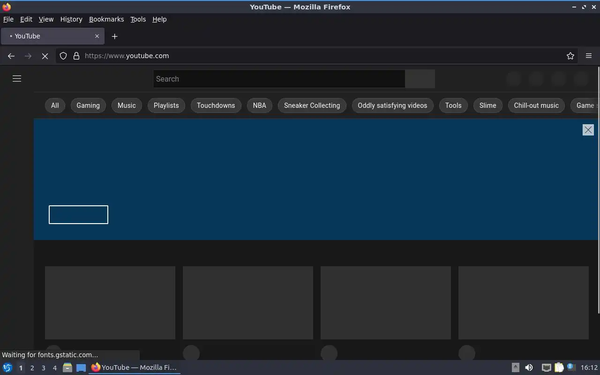This screenshot has width=600, height=375.
Task: Open the Bookmarks menu
Action: (106, 19)
